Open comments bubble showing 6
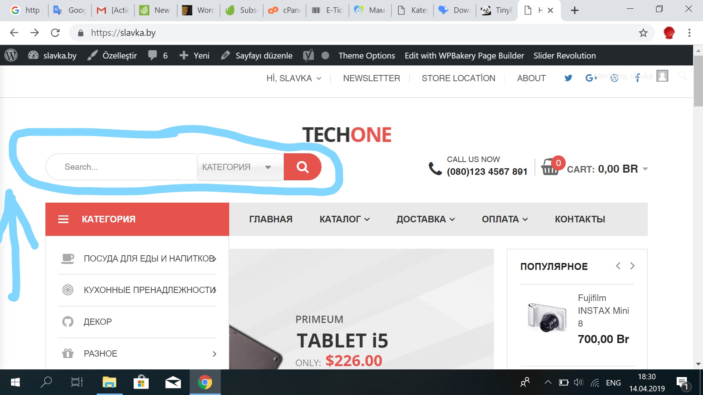This screenshot has width=703, height=395. coord(158,56)
